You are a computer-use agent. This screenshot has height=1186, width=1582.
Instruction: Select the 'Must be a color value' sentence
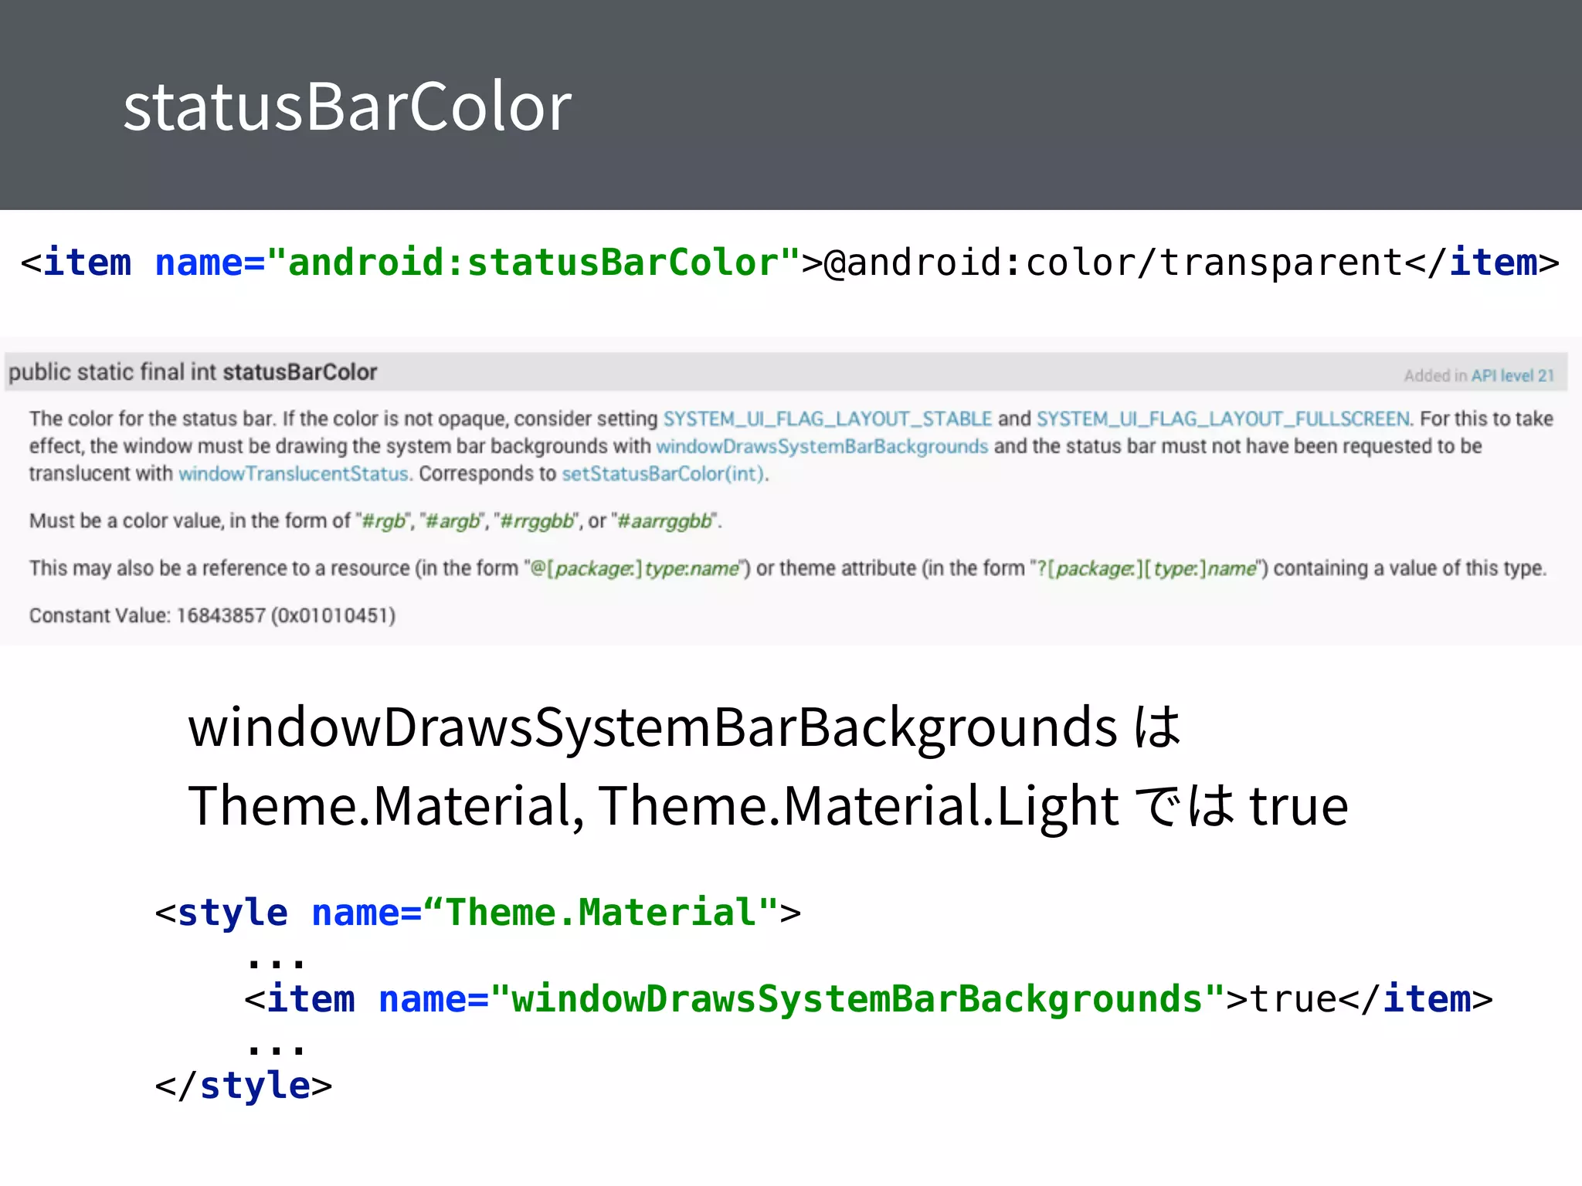coord(375,521)
